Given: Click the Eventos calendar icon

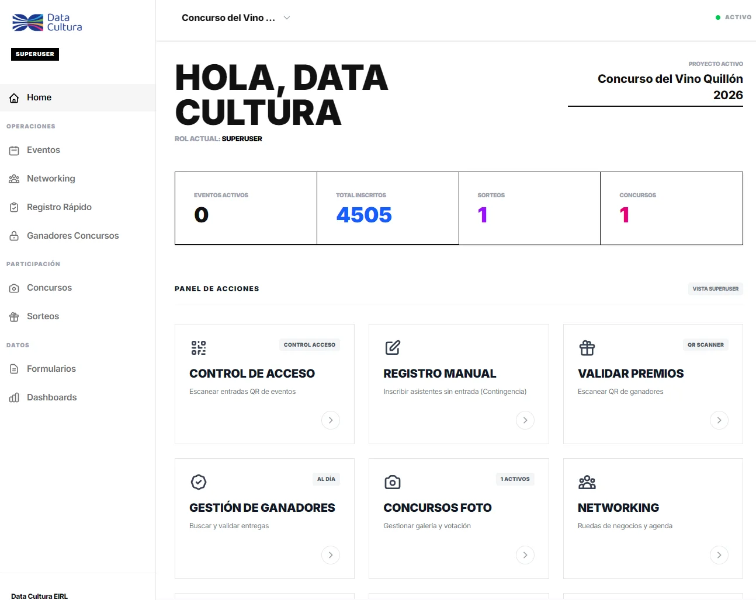Looking at the screenshot, I should tap(14, 150).
